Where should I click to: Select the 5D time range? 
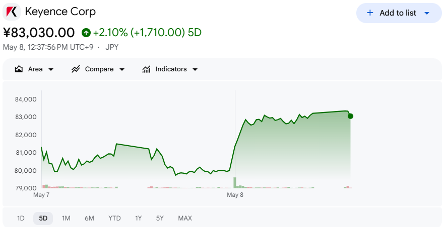point(43,218)
